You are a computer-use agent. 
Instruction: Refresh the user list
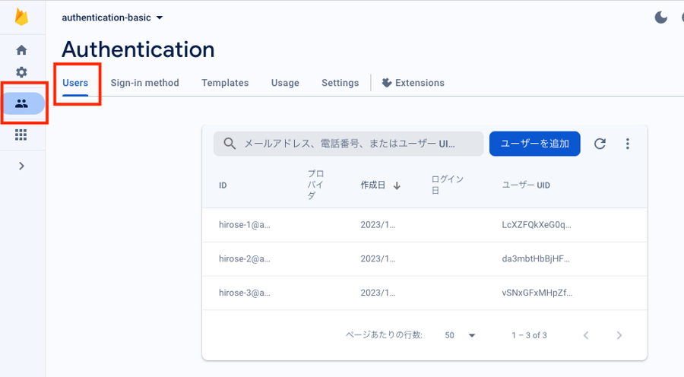pos(600,144)
